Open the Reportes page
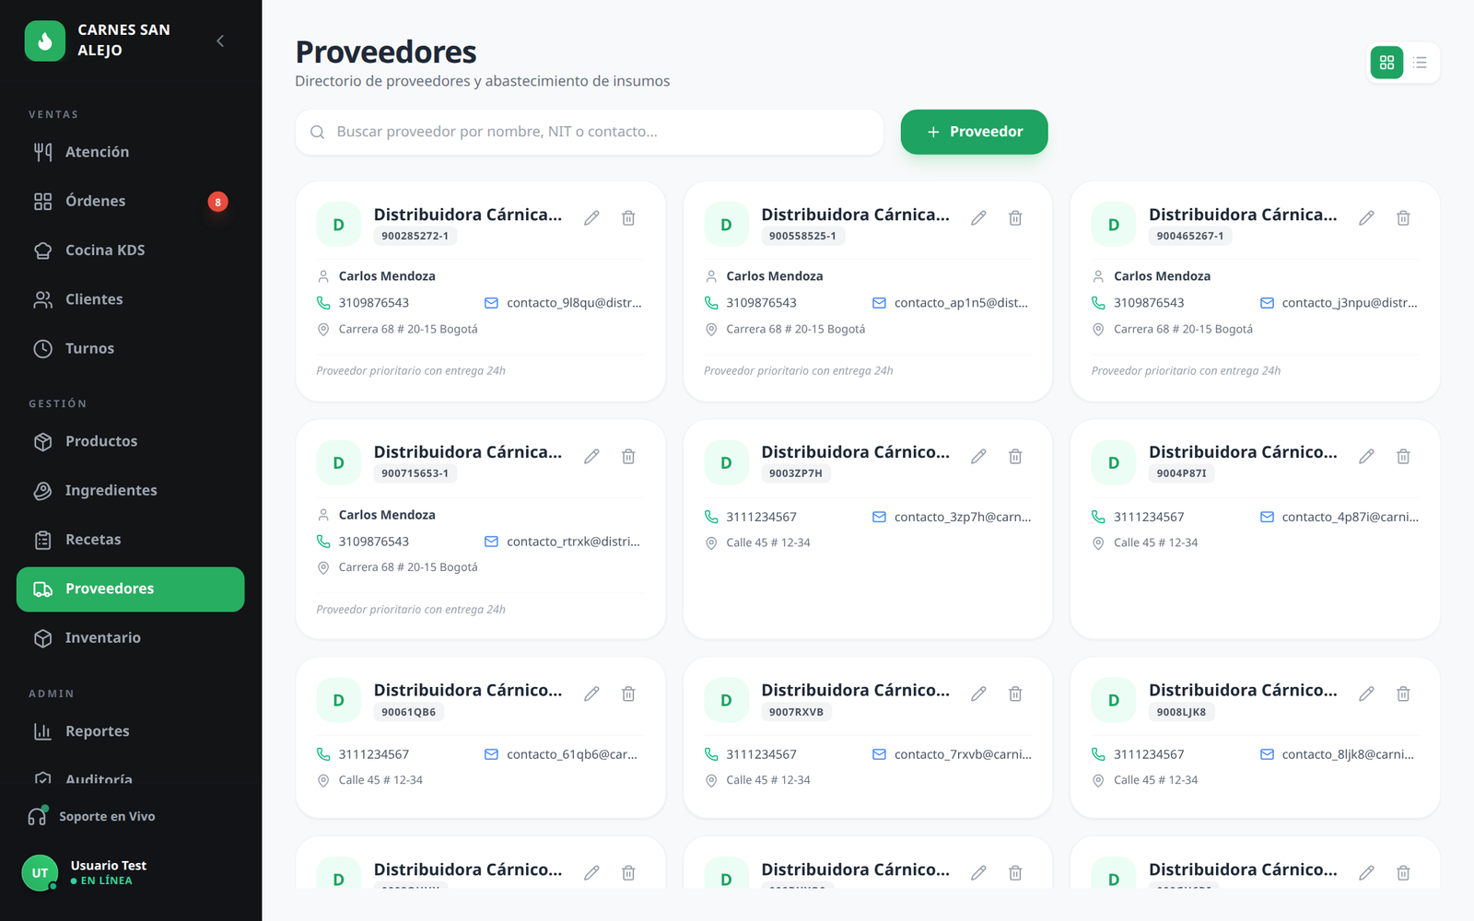This screenshot has height=921, width=1474. click(130, 731)
